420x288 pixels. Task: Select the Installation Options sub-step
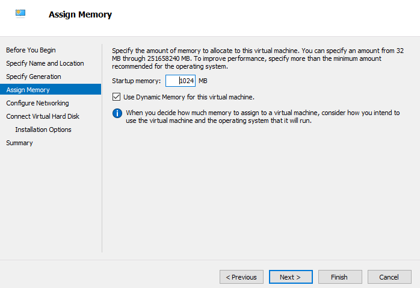(43, 130)
